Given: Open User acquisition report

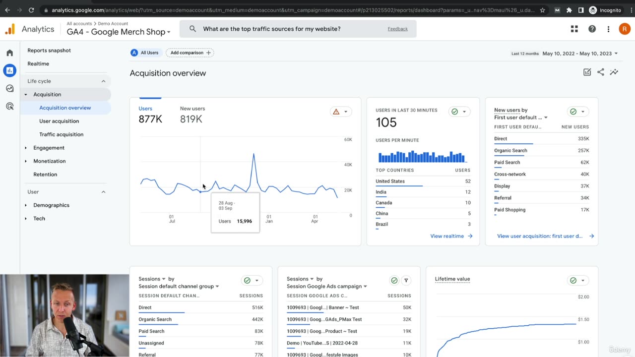Looking at the screenshot, I should pos(59,121).
